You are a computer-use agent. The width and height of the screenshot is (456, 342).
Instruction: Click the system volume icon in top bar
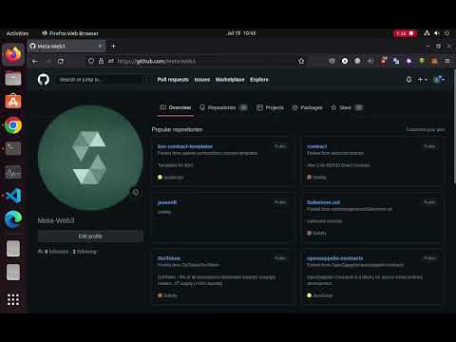point(437,33)
